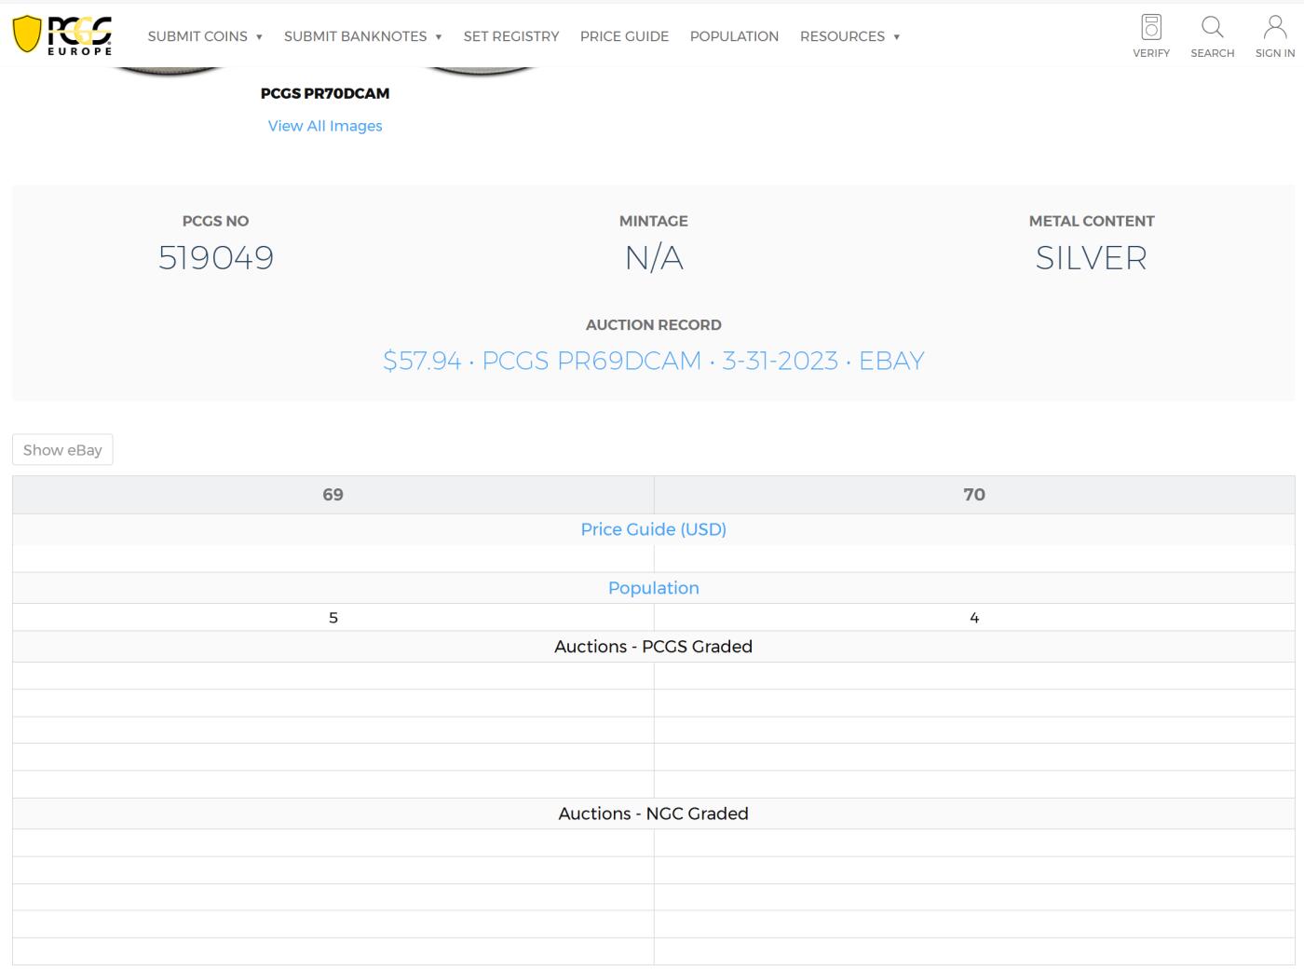Open Price Guide in top navigation
This screenshot has width=1304, height=971.
point(624,36)
